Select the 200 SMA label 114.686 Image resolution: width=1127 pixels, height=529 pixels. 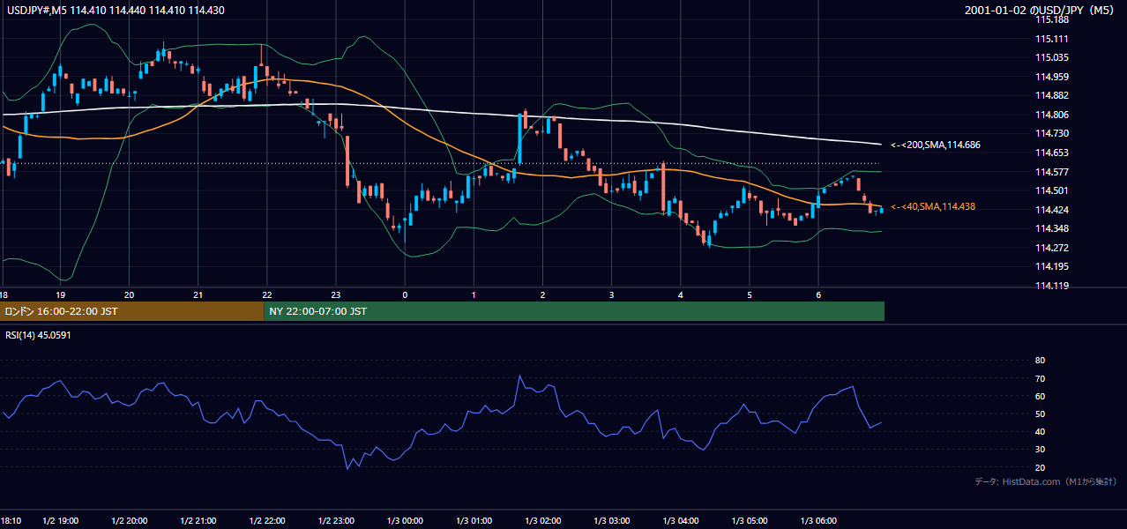click(936, 145)
